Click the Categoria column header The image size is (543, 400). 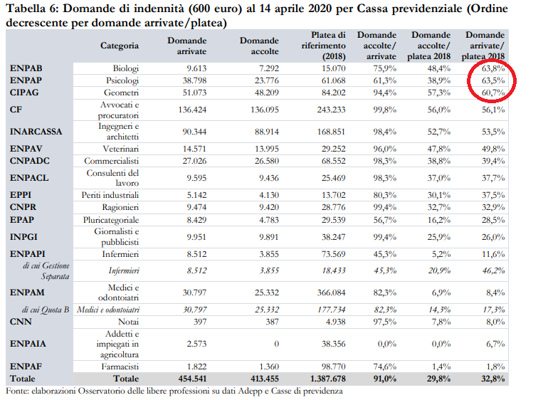119,46
